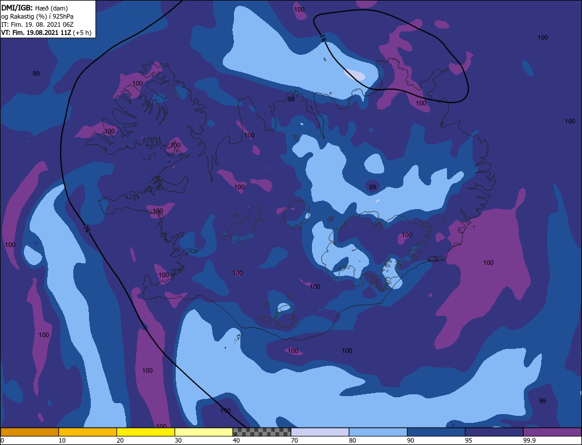Screen dimensions: 582x445
Task: Click the dark navy 95–99.9 legend swatch
Action: point(494,432)
